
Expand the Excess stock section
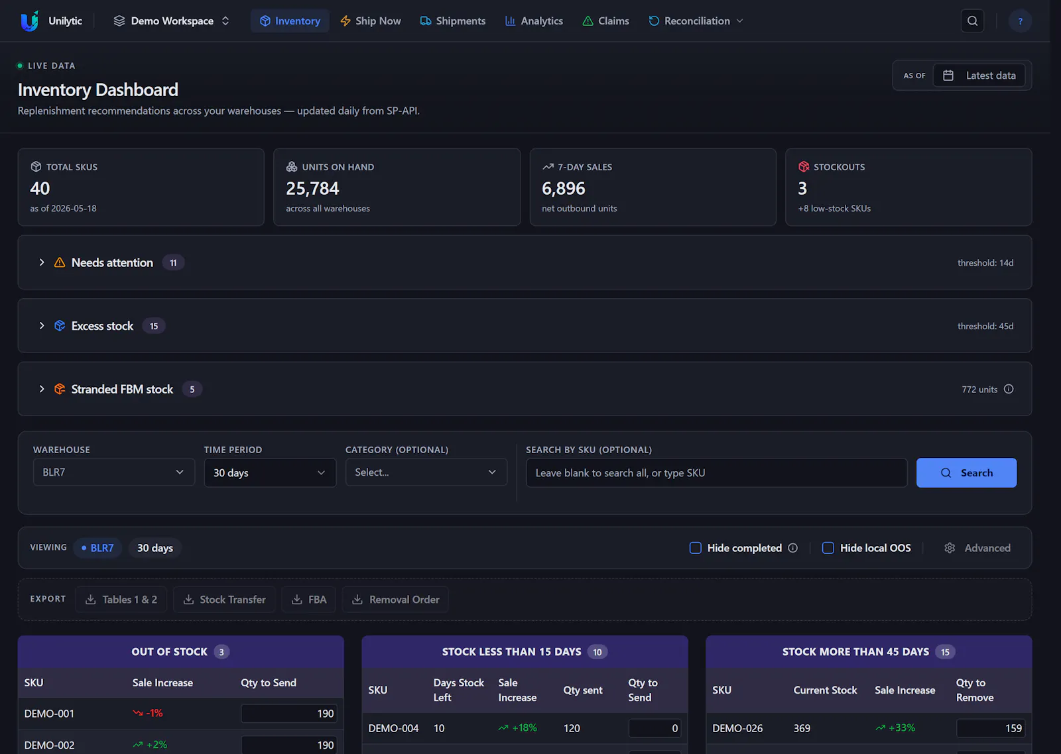pyautogui.click(x=42, y=326)
